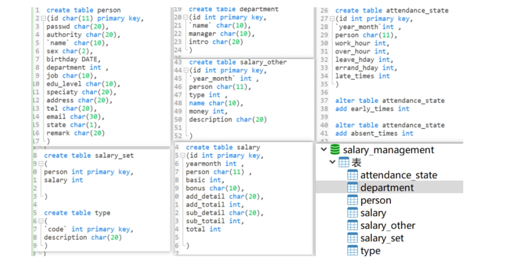Click the salary_other table icon

coord(352,225)
